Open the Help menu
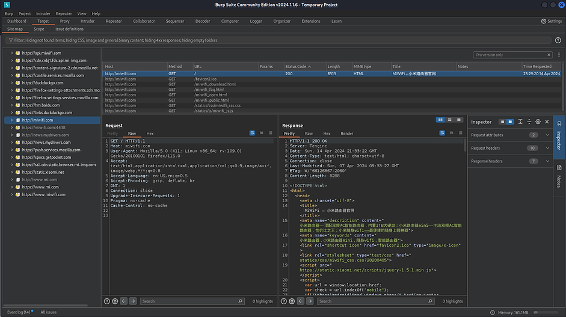 (x=96, y=14)
